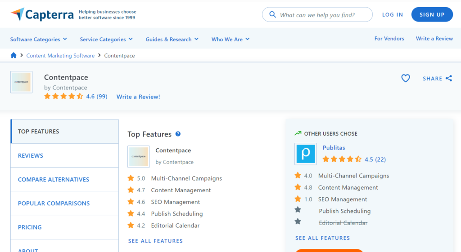Open the Pricing sidebar tab
The width and height of the screenshot is (461, 252).
point(30,227)
